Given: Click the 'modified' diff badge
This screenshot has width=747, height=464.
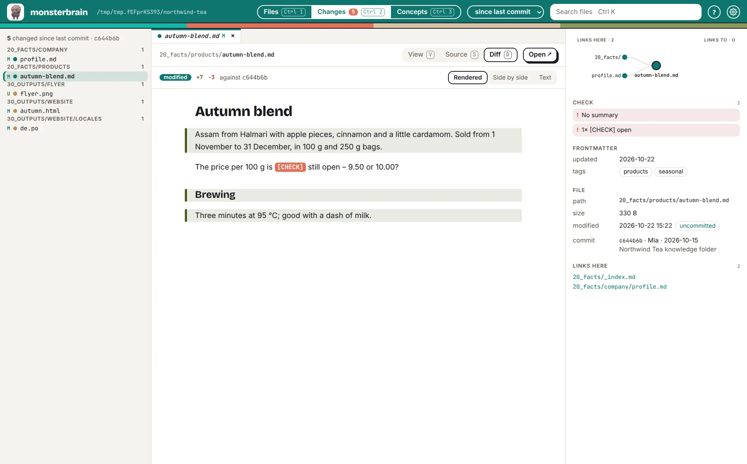Looking at the screenshot, I should point(175,78).
